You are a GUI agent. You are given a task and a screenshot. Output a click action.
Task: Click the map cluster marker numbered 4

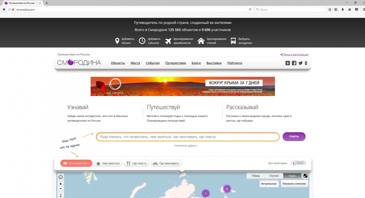[x=227, y=189]
